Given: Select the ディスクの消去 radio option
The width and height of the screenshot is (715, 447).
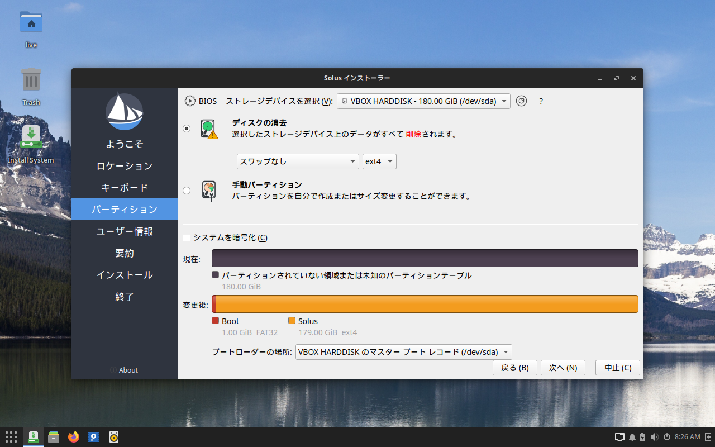Looking at the screenshot, I should 187,129.
